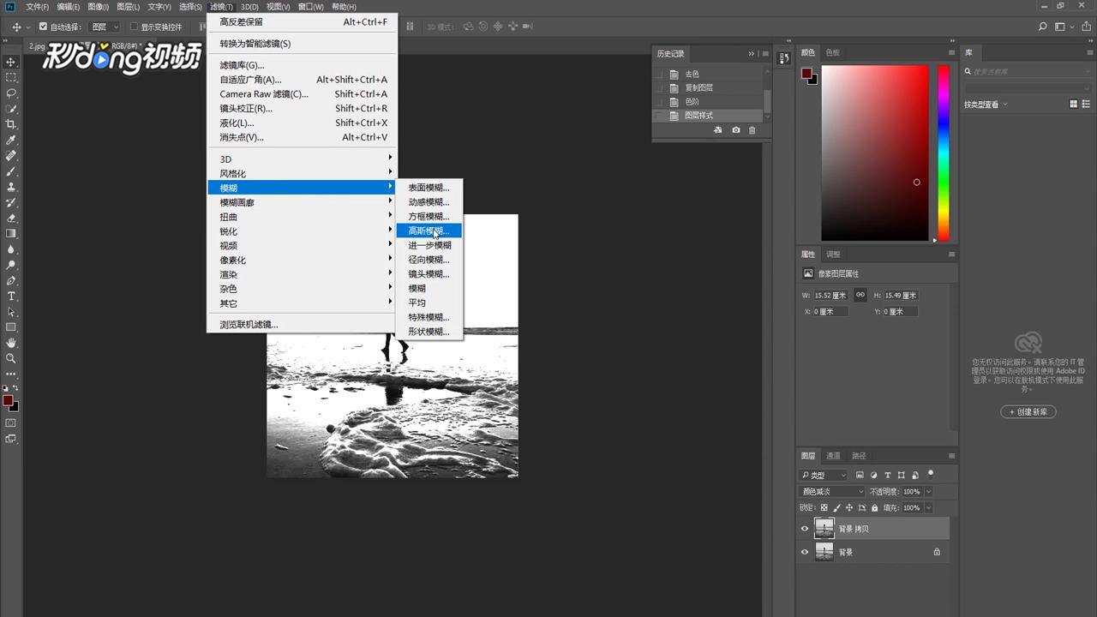Click the W width input field
The image size is (1097, 617).
click(x=830, y=295)
